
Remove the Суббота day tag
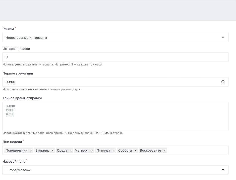click(136, 151)
